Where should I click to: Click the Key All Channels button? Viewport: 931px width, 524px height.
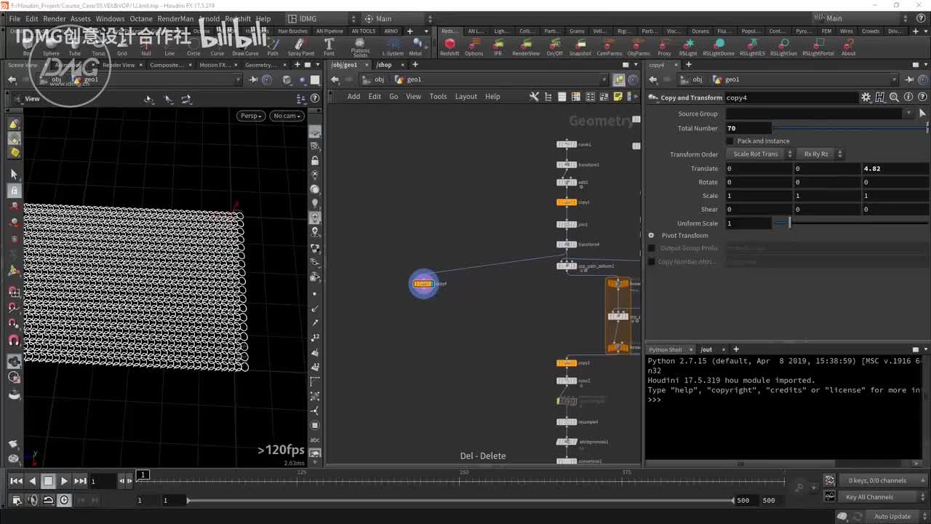[x=869, y=497]
